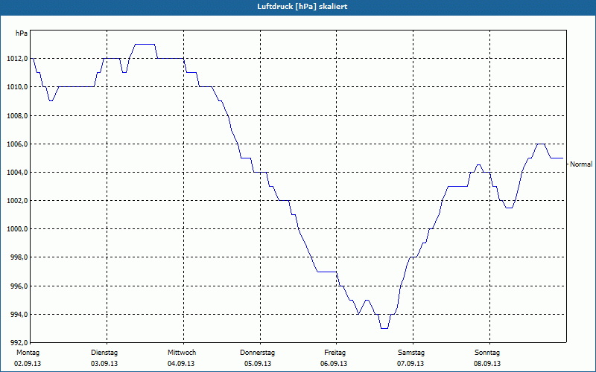Click the 1004,0 axis value
Viewport: 596px width, 372px height.
(x=17, y=173)
